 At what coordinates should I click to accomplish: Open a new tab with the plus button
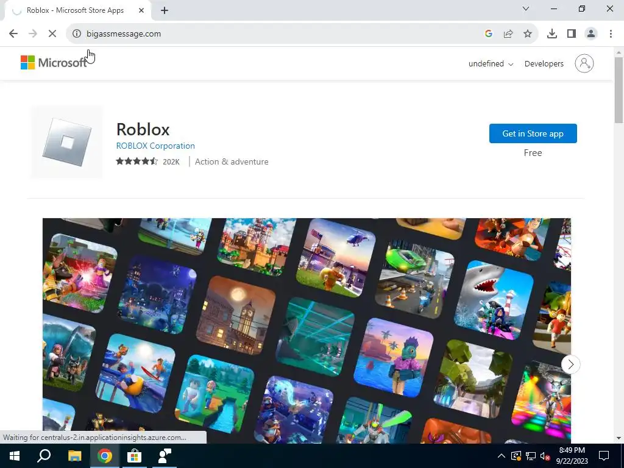165,11
